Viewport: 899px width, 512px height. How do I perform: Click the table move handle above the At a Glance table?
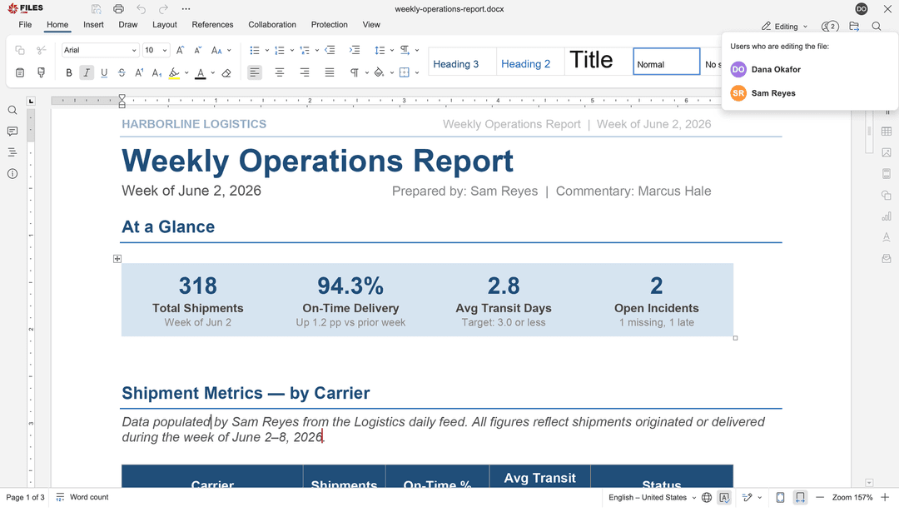(x=117, y=259)
